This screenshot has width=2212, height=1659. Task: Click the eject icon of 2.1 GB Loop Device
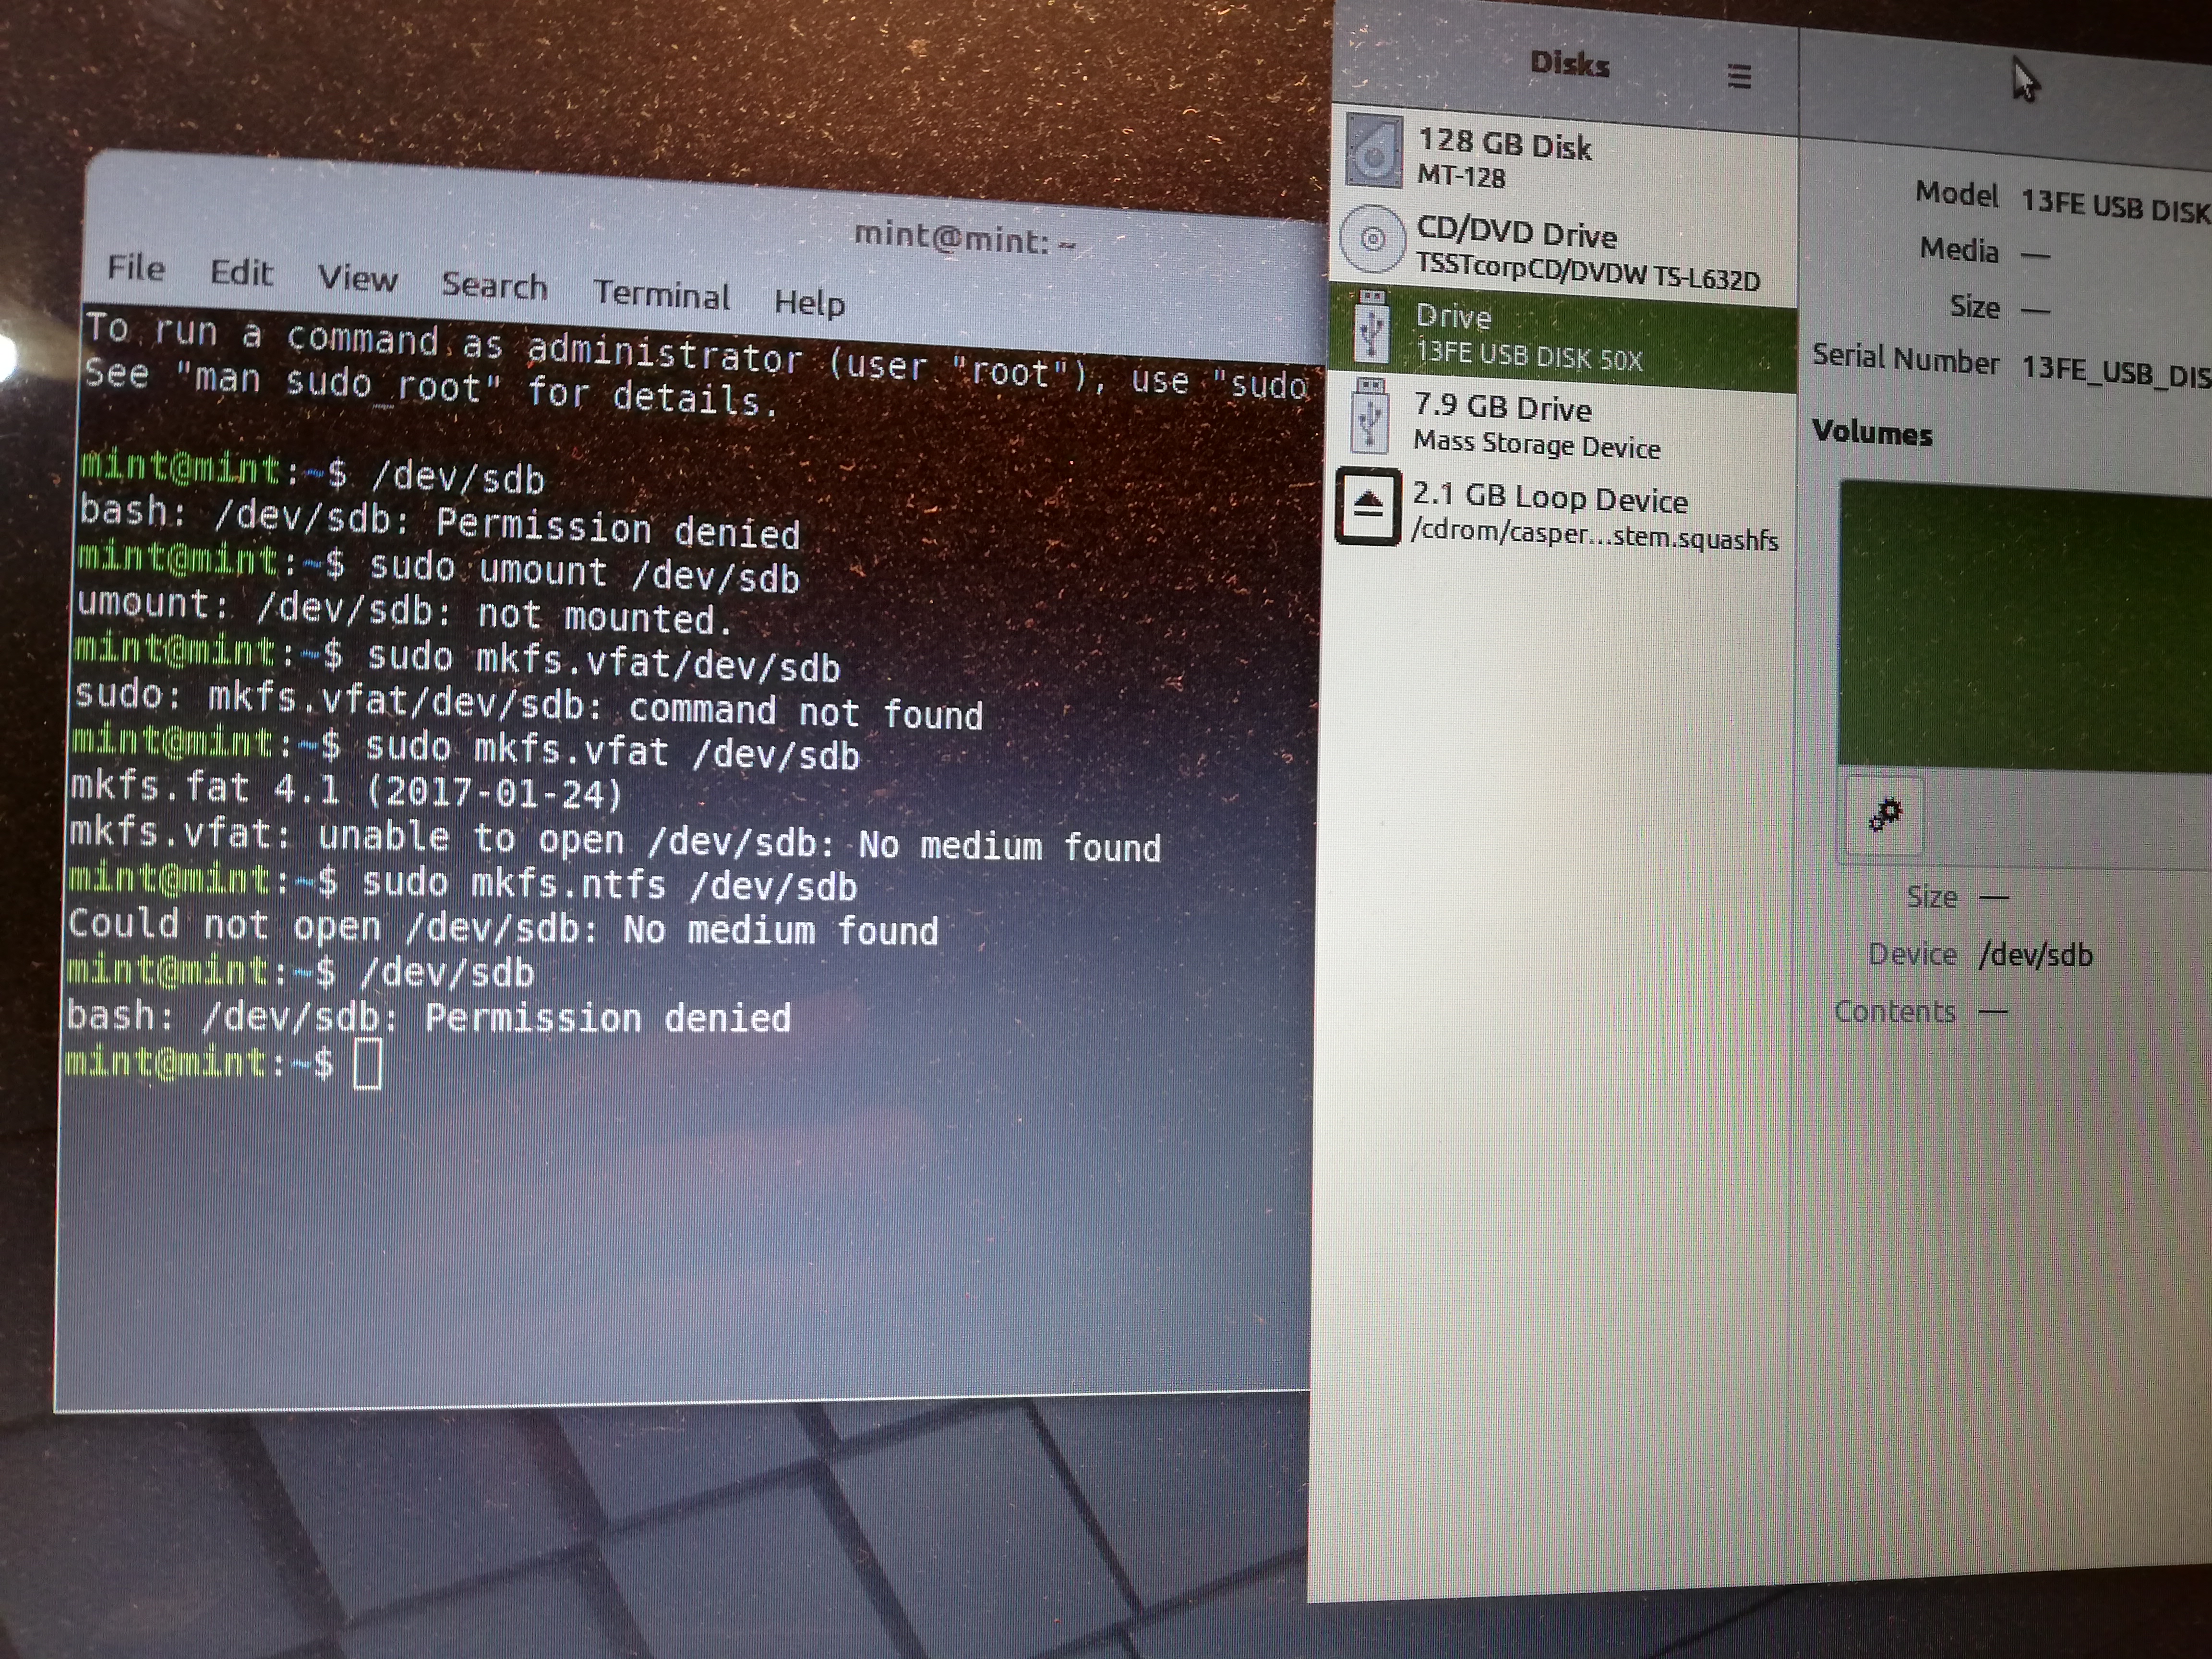(1368, 506)
